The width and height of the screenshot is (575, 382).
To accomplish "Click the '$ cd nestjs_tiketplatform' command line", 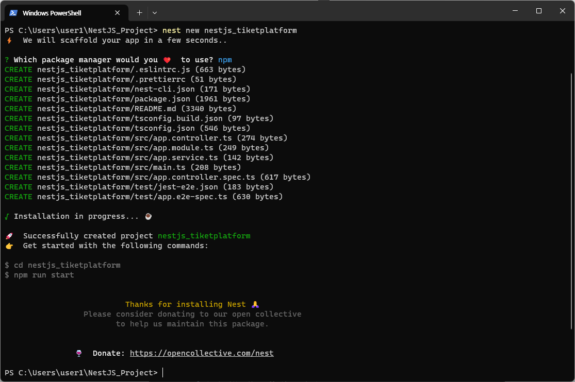I will (x=62, y=265).
